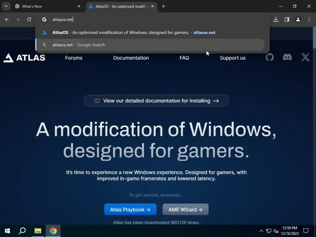Viewport: 316px width, 237px height.
Task: Click the 'To get started, download...' text
Action: pos(156,195)
